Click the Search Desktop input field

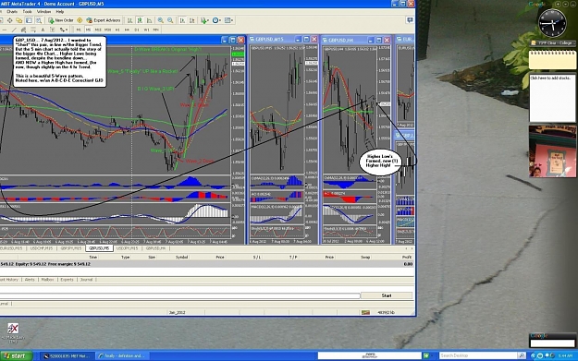[478, 355]
